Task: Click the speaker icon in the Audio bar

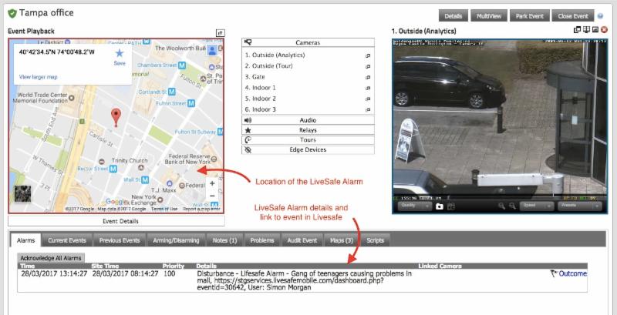Action: pos(248,120)
